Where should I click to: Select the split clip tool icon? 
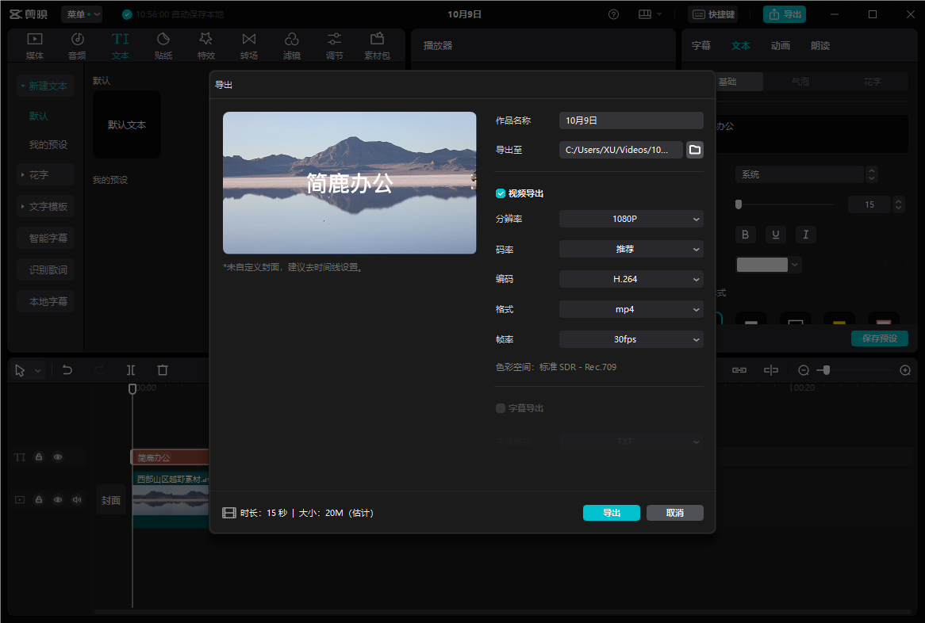[x=131, y=370]
